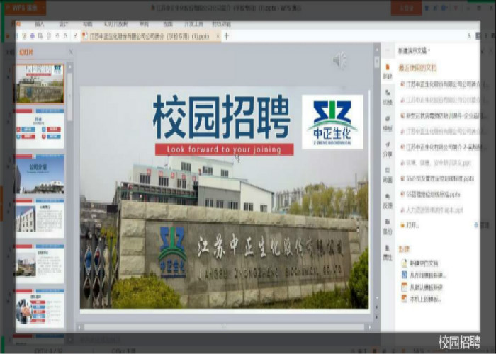The width and height of the screenshot is (496, 354).
Task: Select slide 6 circular photo thumbnail
Action: tap(40, 308)
